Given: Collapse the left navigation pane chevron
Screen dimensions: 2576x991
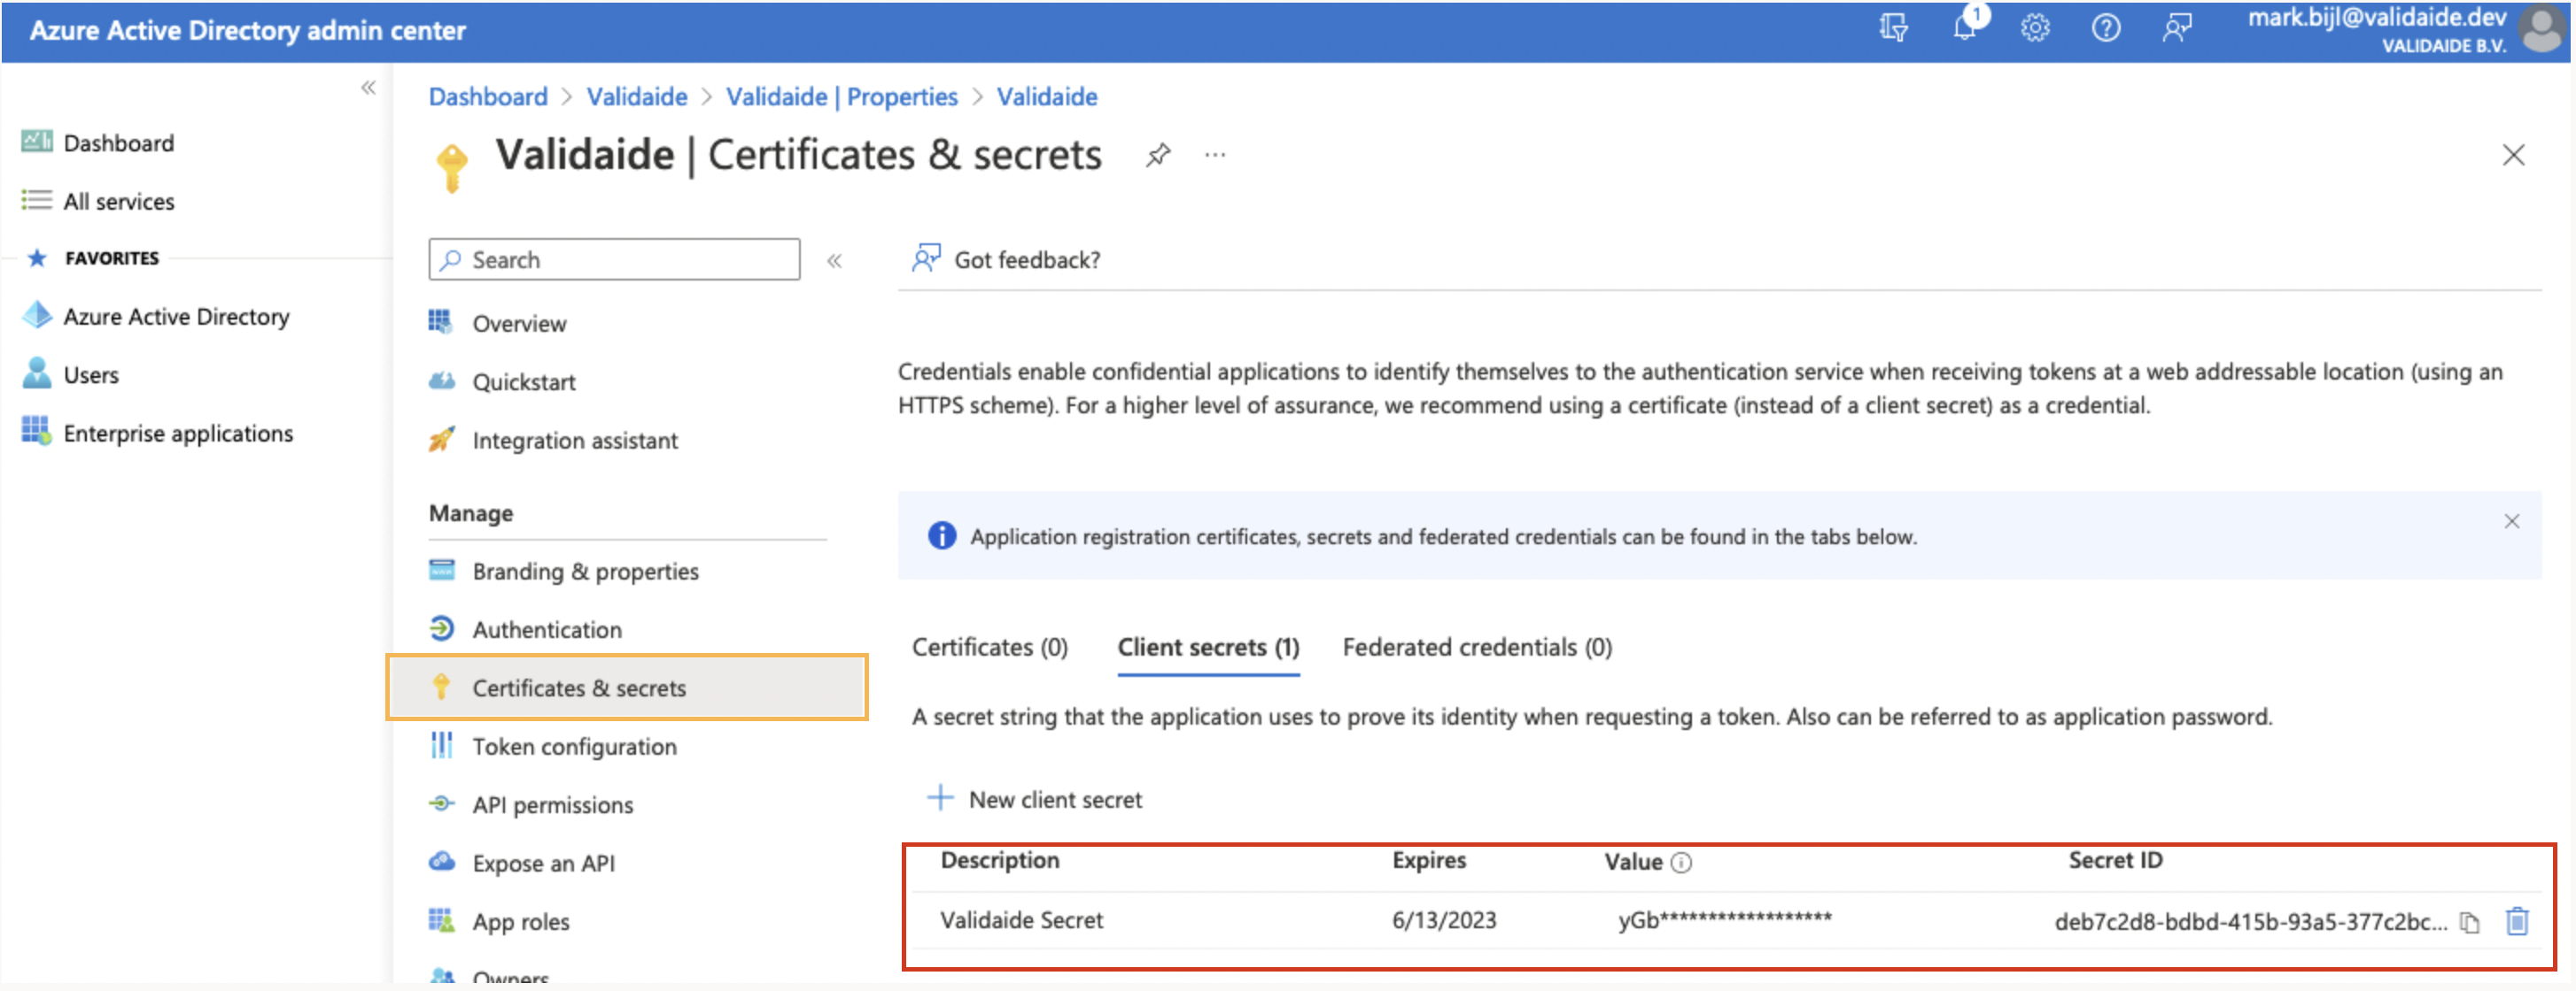Looking at the screenshot, I should point(369,88).
